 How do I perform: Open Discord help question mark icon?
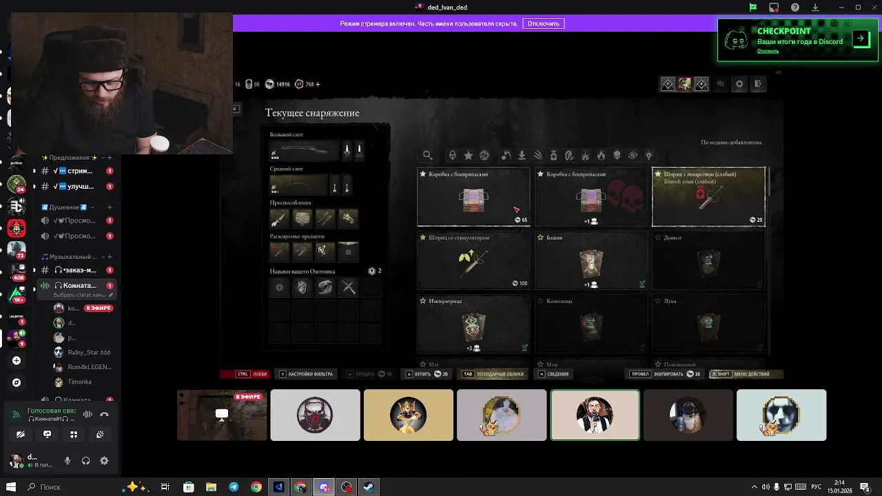click(795, 8)
